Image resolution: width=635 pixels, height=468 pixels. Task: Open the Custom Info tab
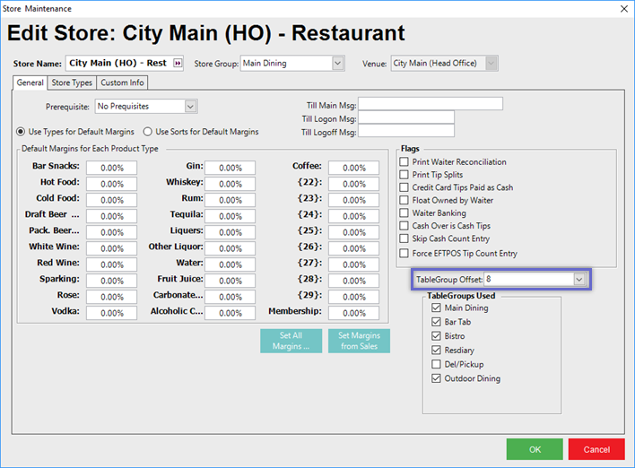tap(122, 82)
